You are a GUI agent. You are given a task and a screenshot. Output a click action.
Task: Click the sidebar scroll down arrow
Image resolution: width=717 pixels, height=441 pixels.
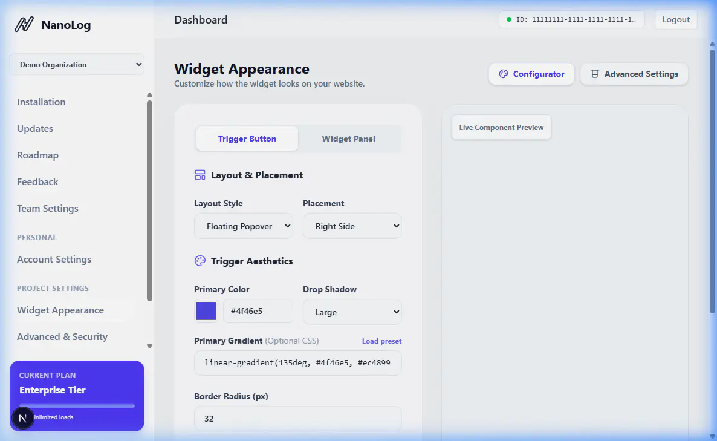[149, 346]
